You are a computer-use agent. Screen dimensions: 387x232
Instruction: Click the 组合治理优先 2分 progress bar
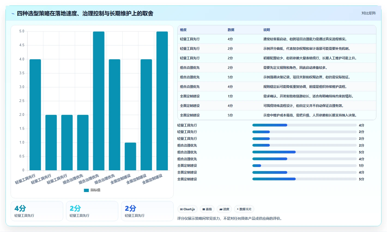coord(304,145)
